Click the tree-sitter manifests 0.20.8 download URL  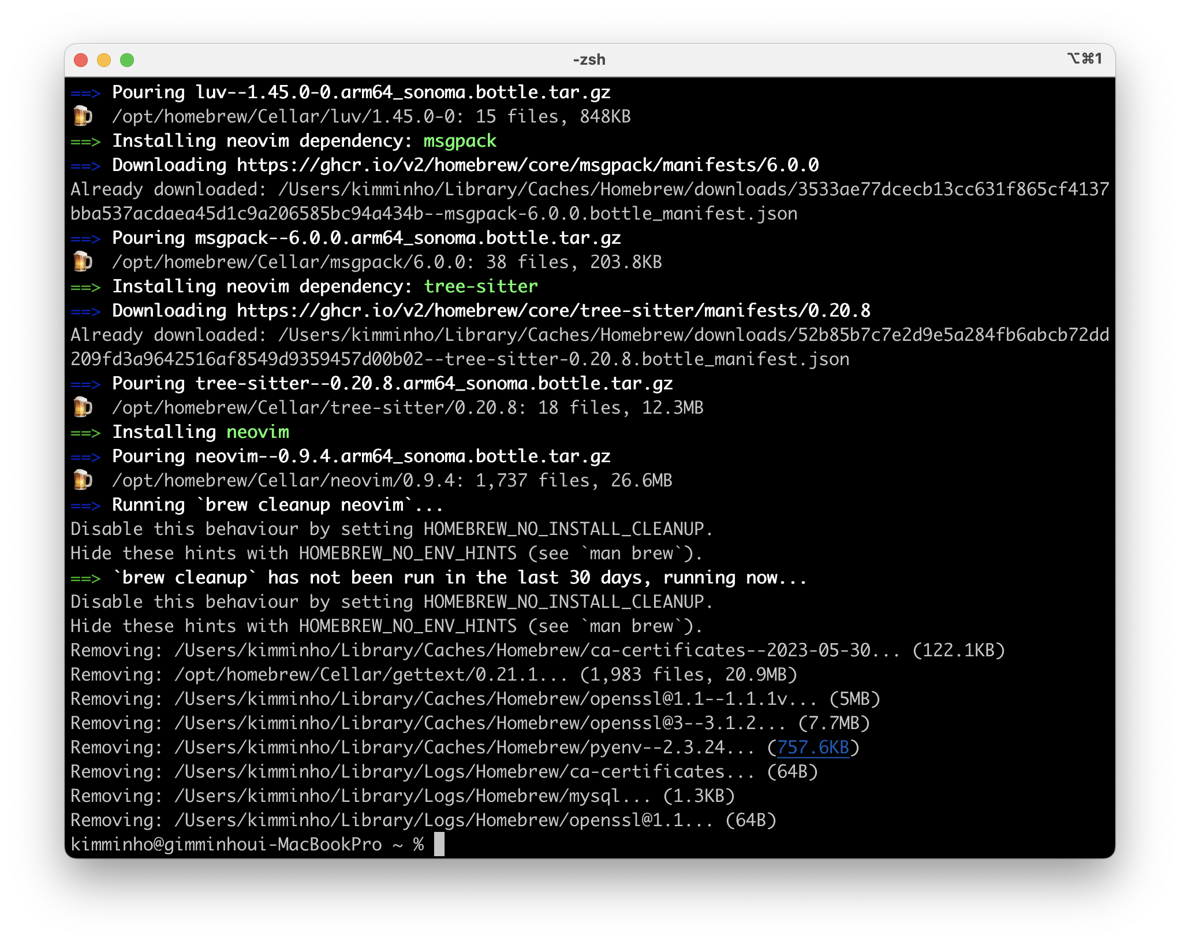(x=554, y=311)
